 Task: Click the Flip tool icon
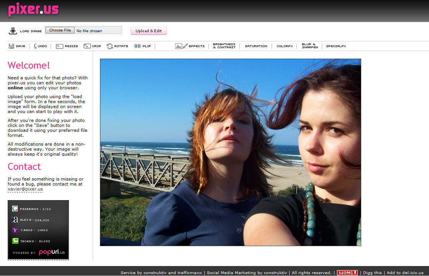click(x=138, y=46)
